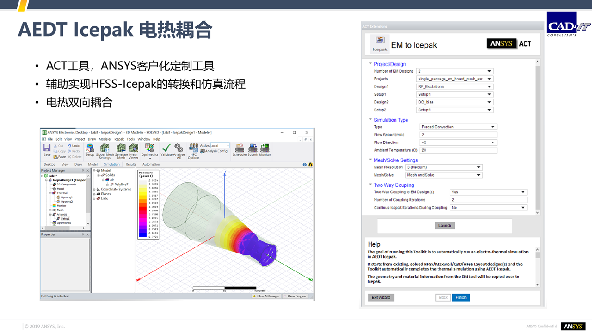Switch to the Automation ribbon tab
The width and height of the screenshot is (592, 333).
click(151, 164)
